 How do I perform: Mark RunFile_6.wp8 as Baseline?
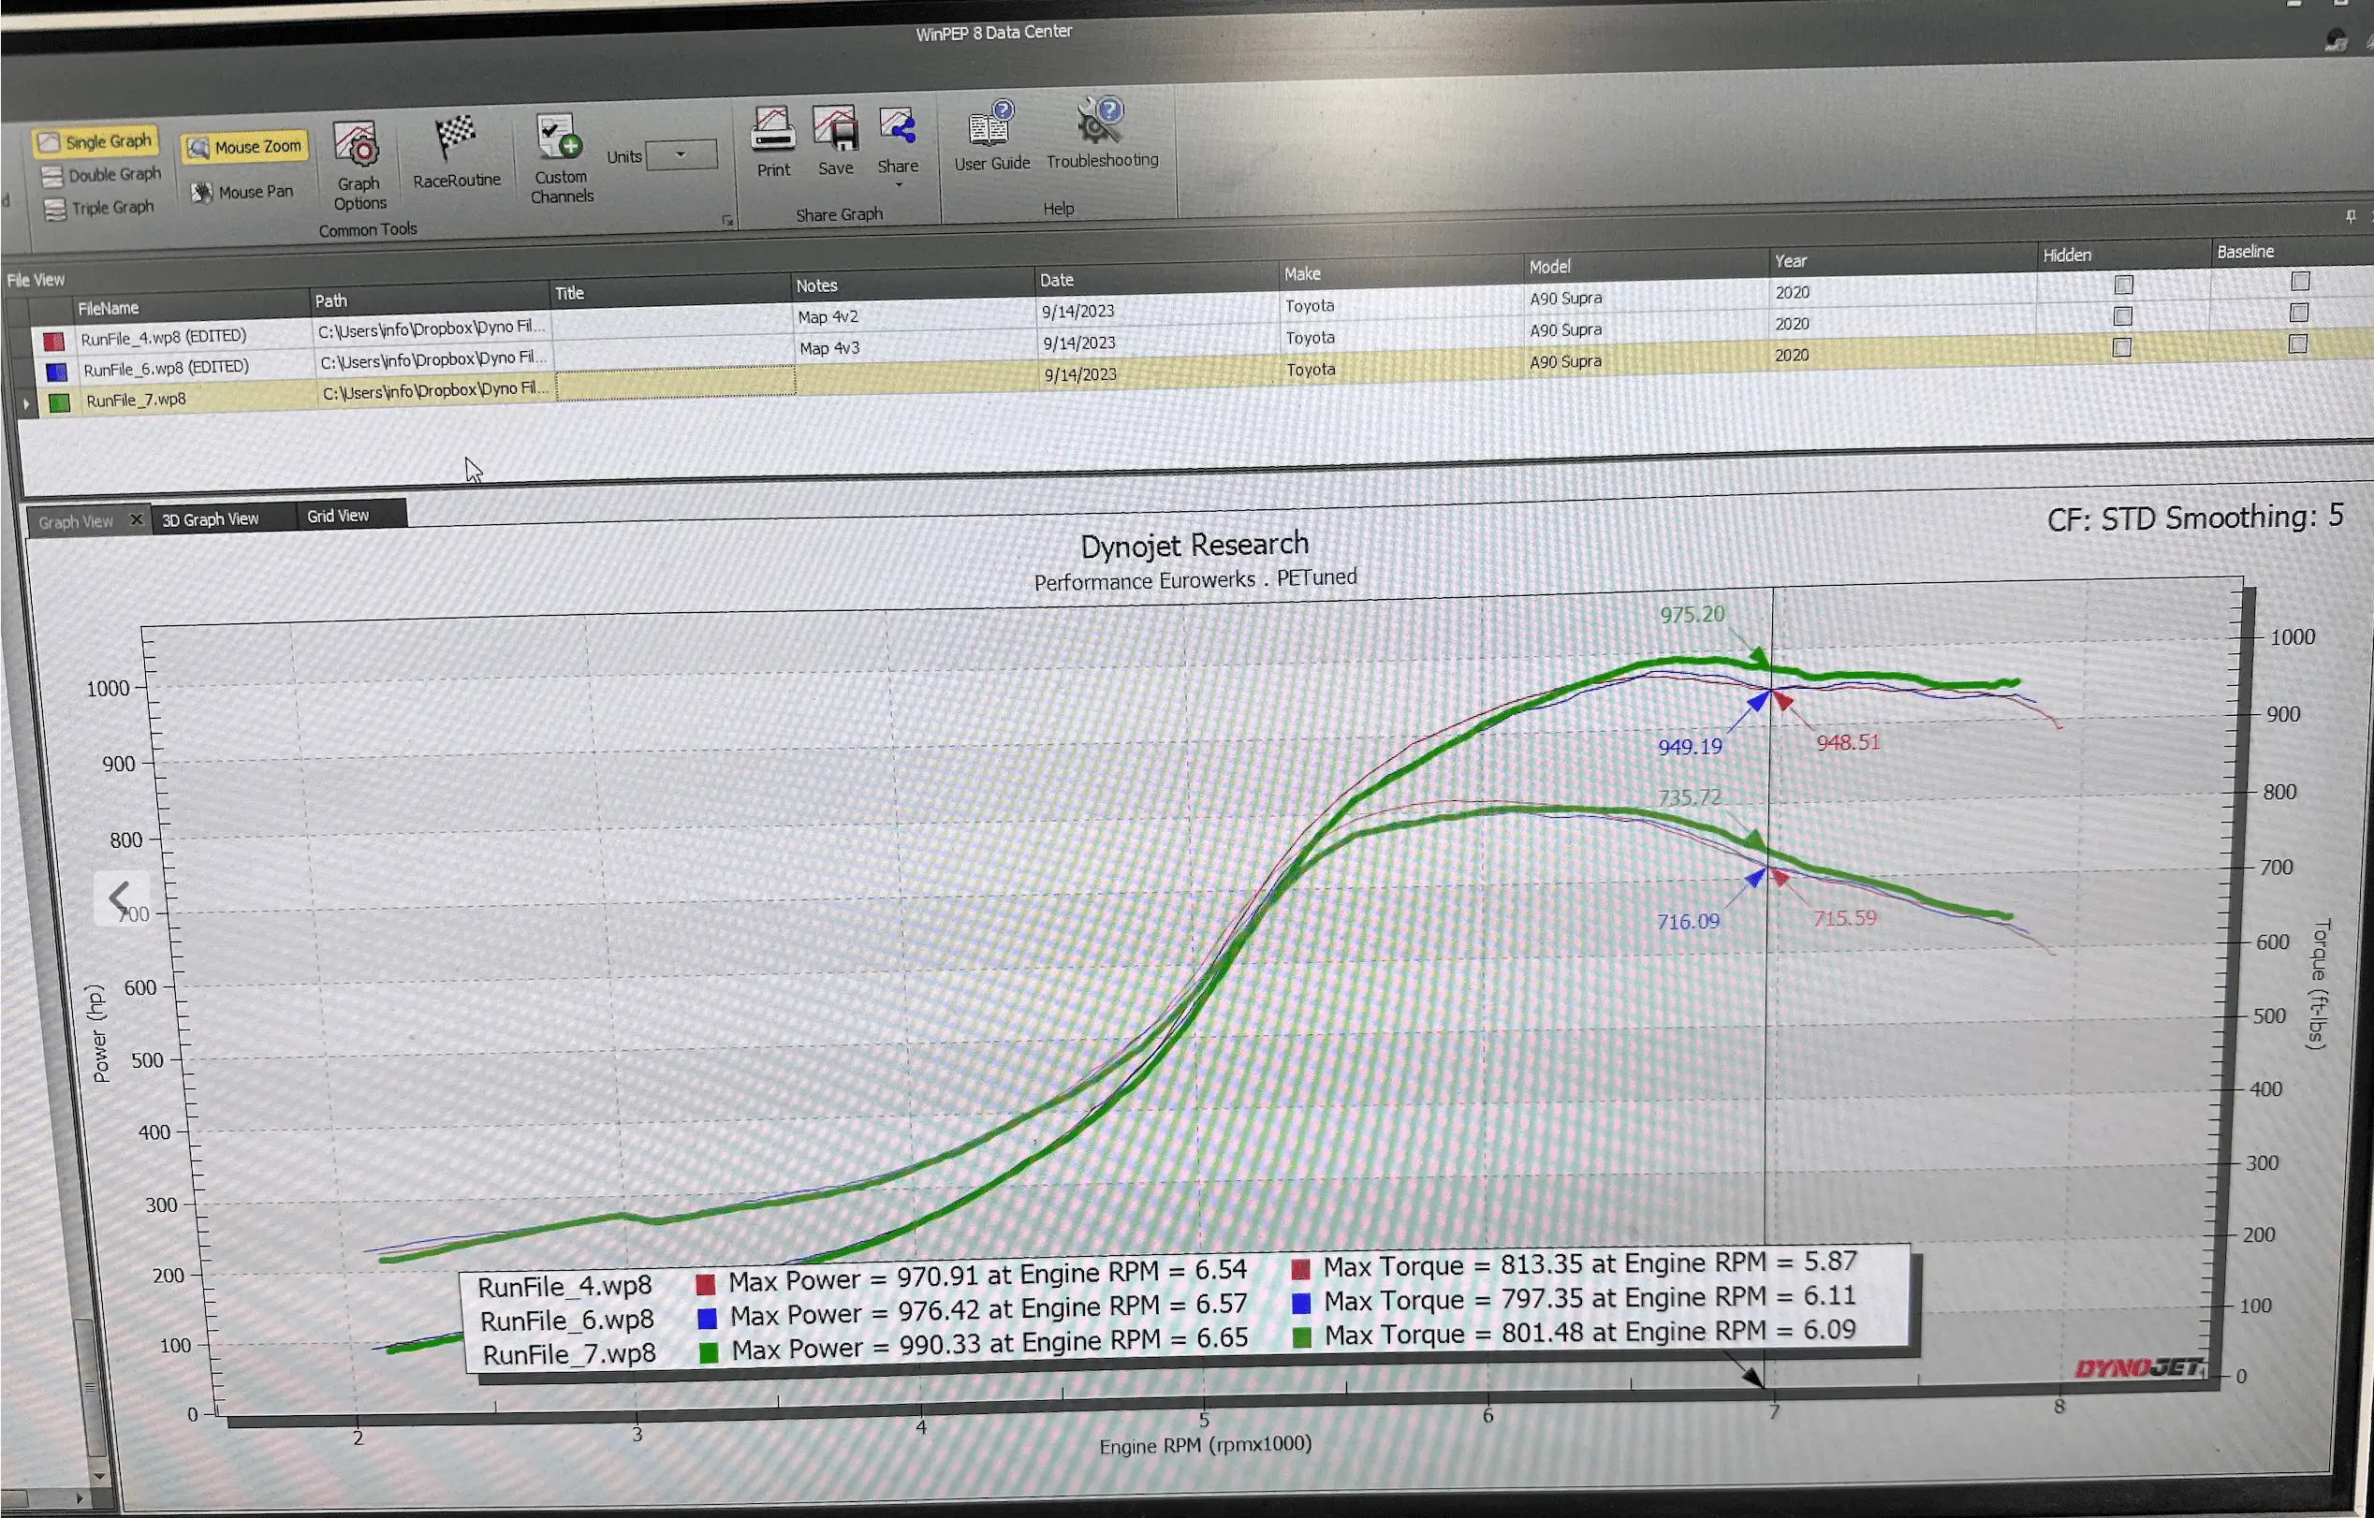[2298, 313]
